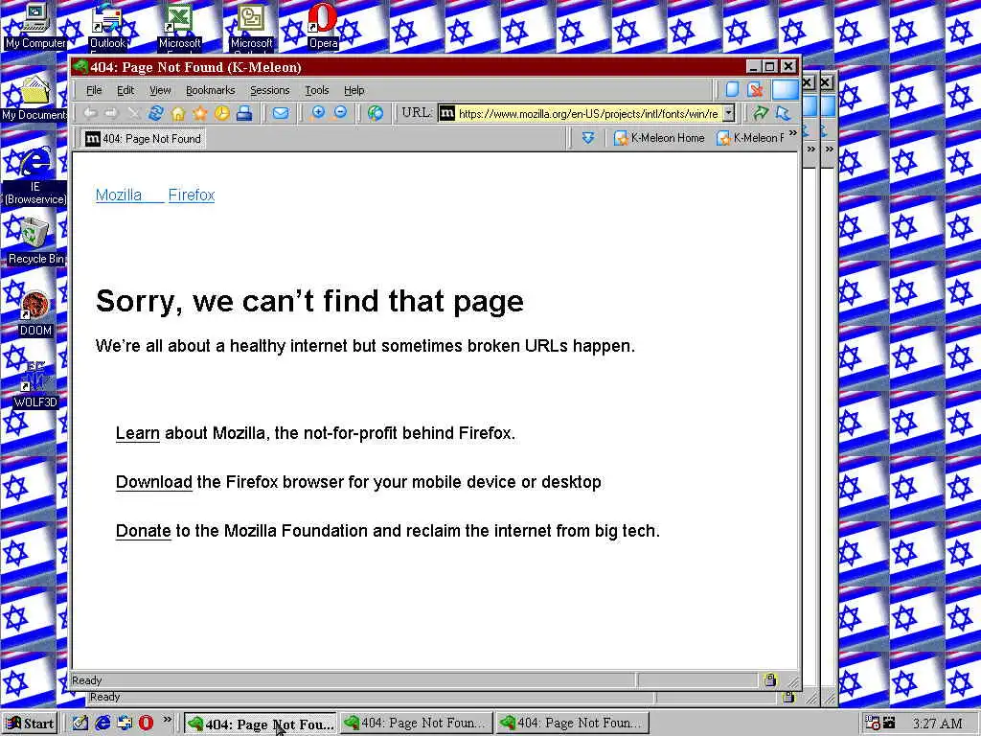Open the Edit menu

click(x=125, y=90)
